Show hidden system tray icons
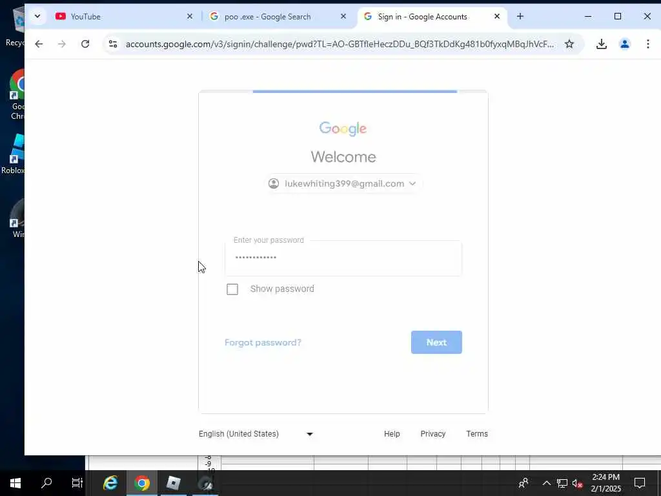 [x=546, y=483]
